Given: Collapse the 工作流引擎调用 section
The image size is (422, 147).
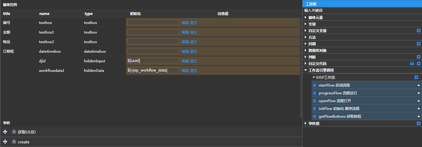Looking at the screenshot, I should tap(306, 70).
